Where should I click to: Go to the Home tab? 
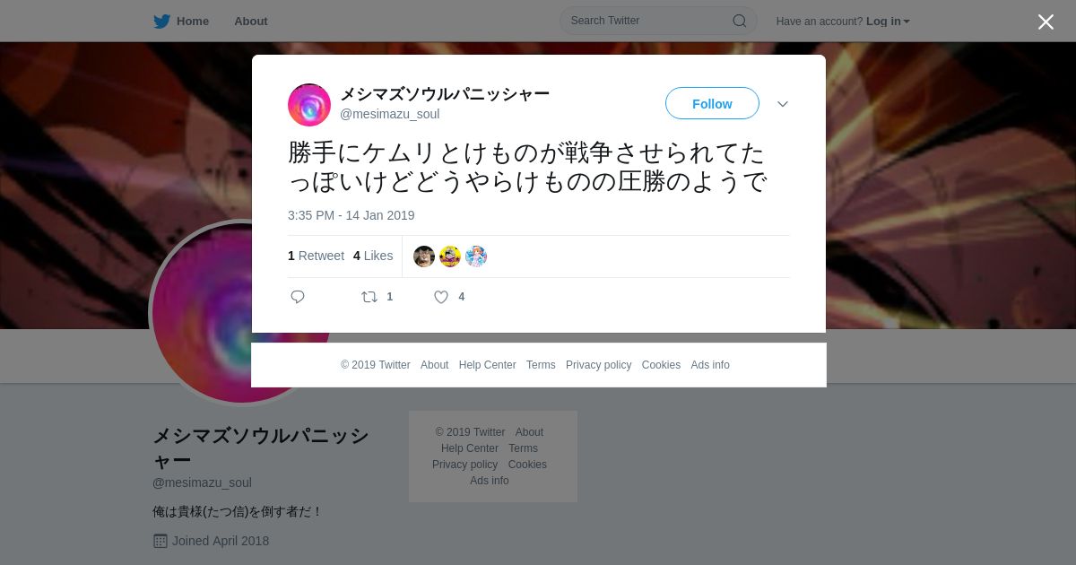tap(181, 21)
